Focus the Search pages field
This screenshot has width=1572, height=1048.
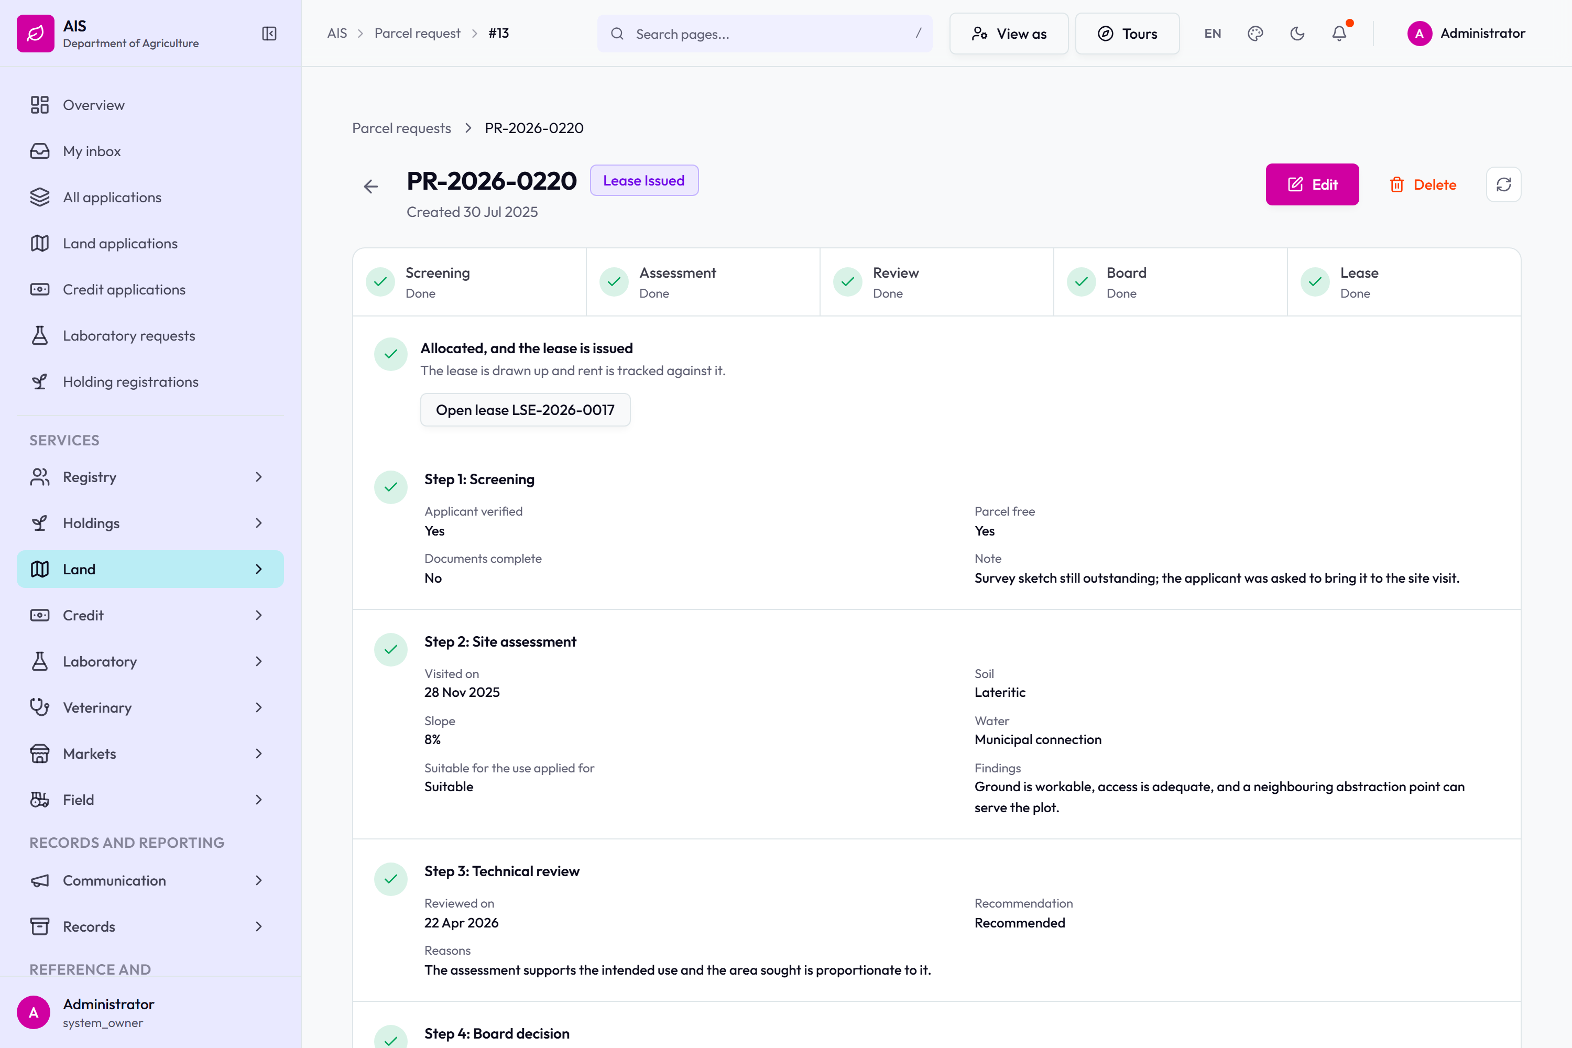765,34
